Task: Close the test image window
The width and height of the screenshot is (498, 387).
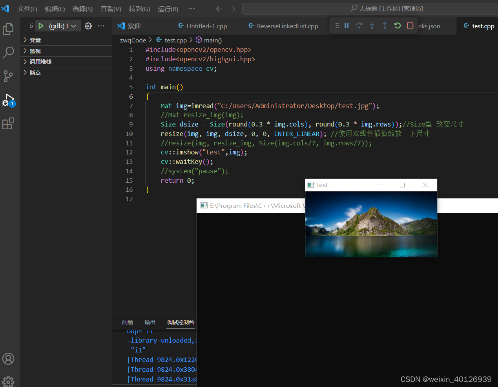Action: click(x=425, y=185)
